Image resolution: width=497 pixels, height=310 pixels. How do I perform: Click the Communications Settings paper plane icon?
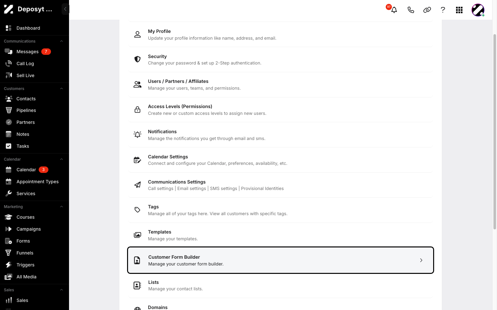pos(137,185)
